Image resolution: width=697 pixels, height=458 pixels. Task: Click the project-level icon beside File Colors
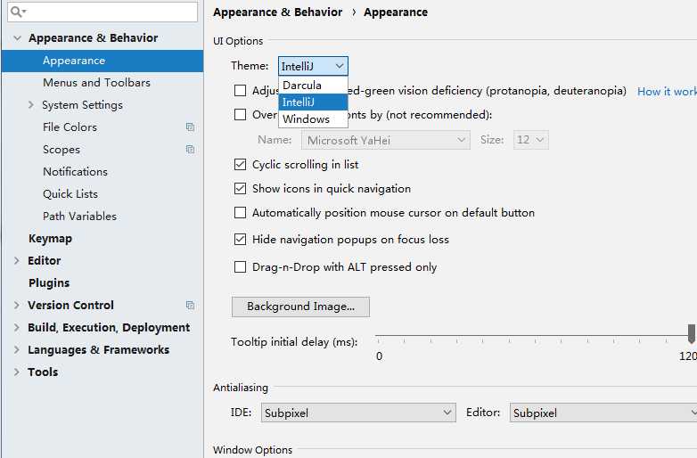click(190, 127)
